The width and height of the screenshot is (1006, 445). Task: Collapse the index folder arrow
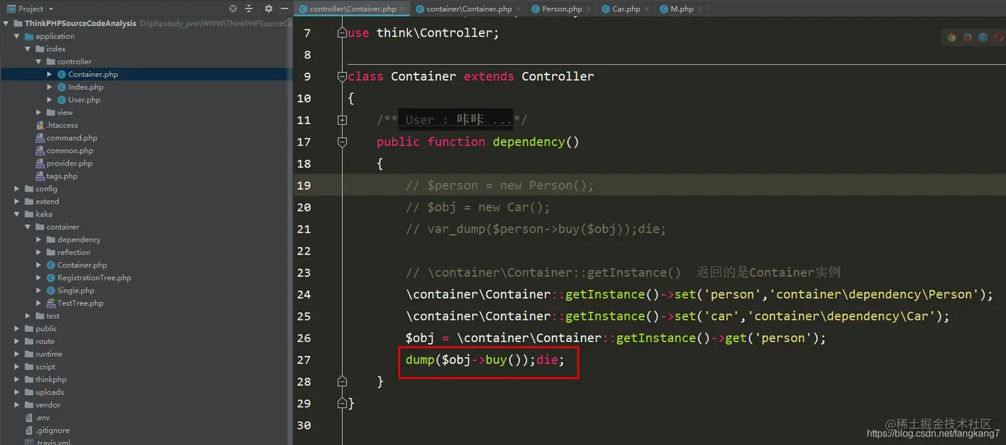pos(28,49)
